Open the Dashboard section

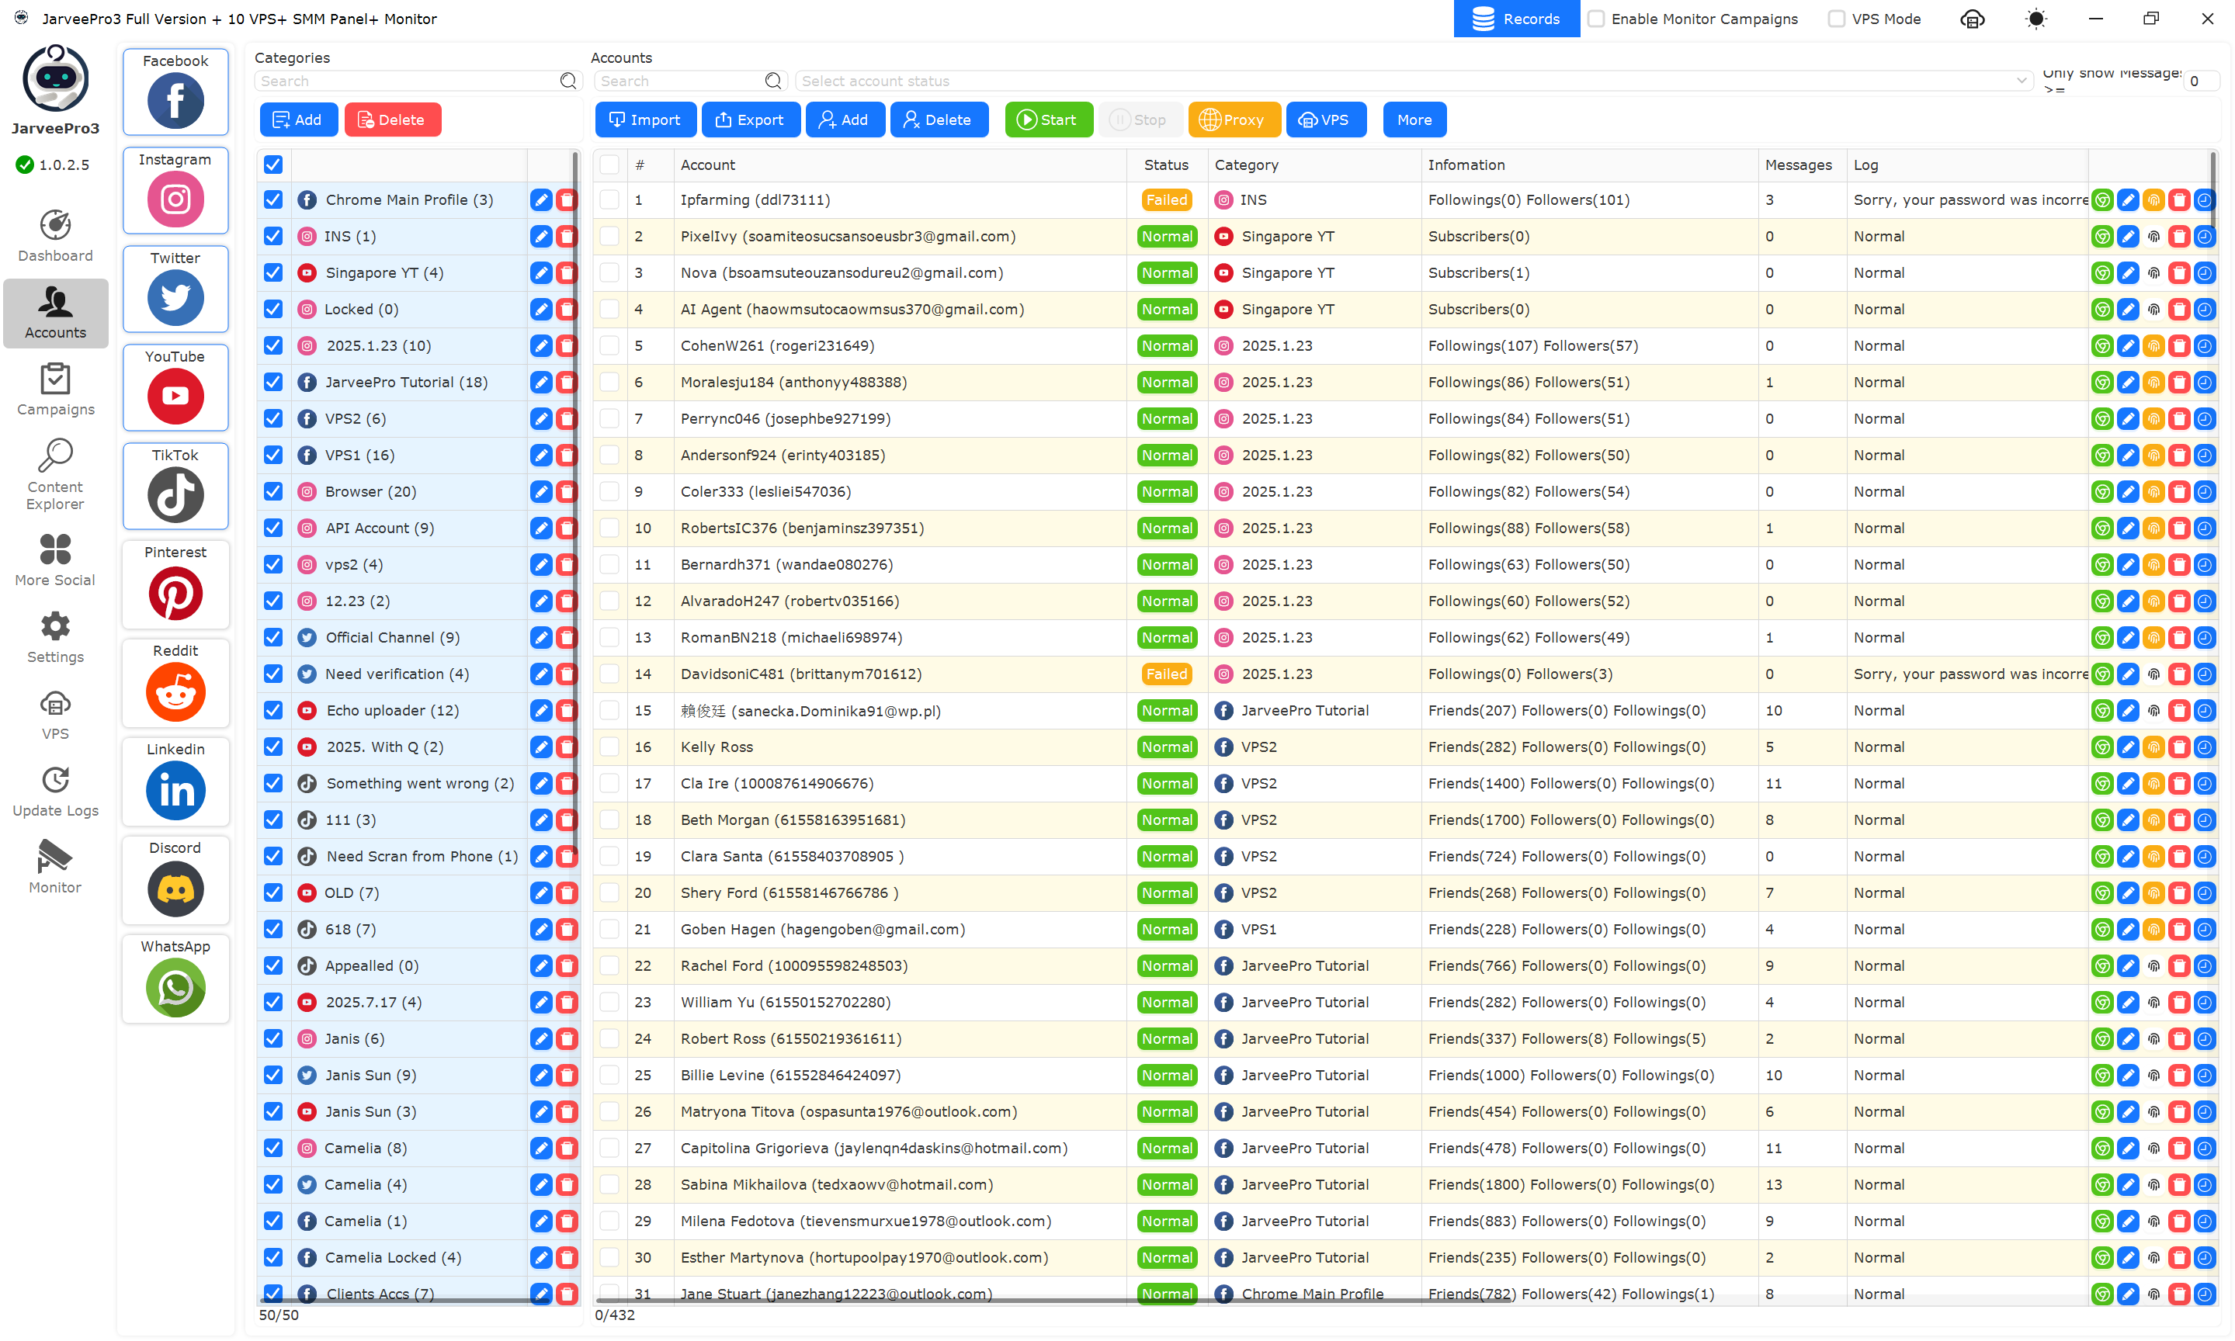click(x=55, y=236)
